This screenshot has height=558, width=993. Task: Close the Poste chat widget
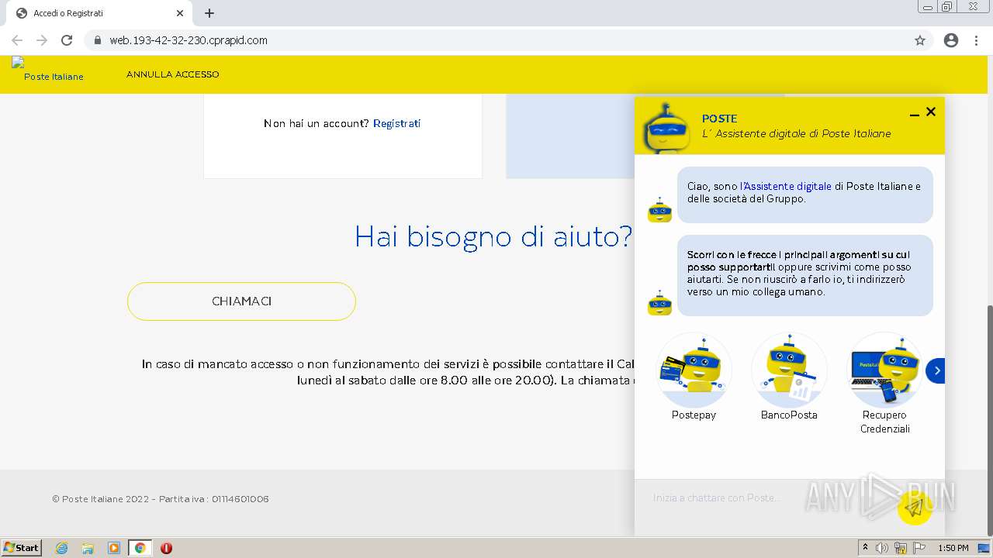coord(931,112)
